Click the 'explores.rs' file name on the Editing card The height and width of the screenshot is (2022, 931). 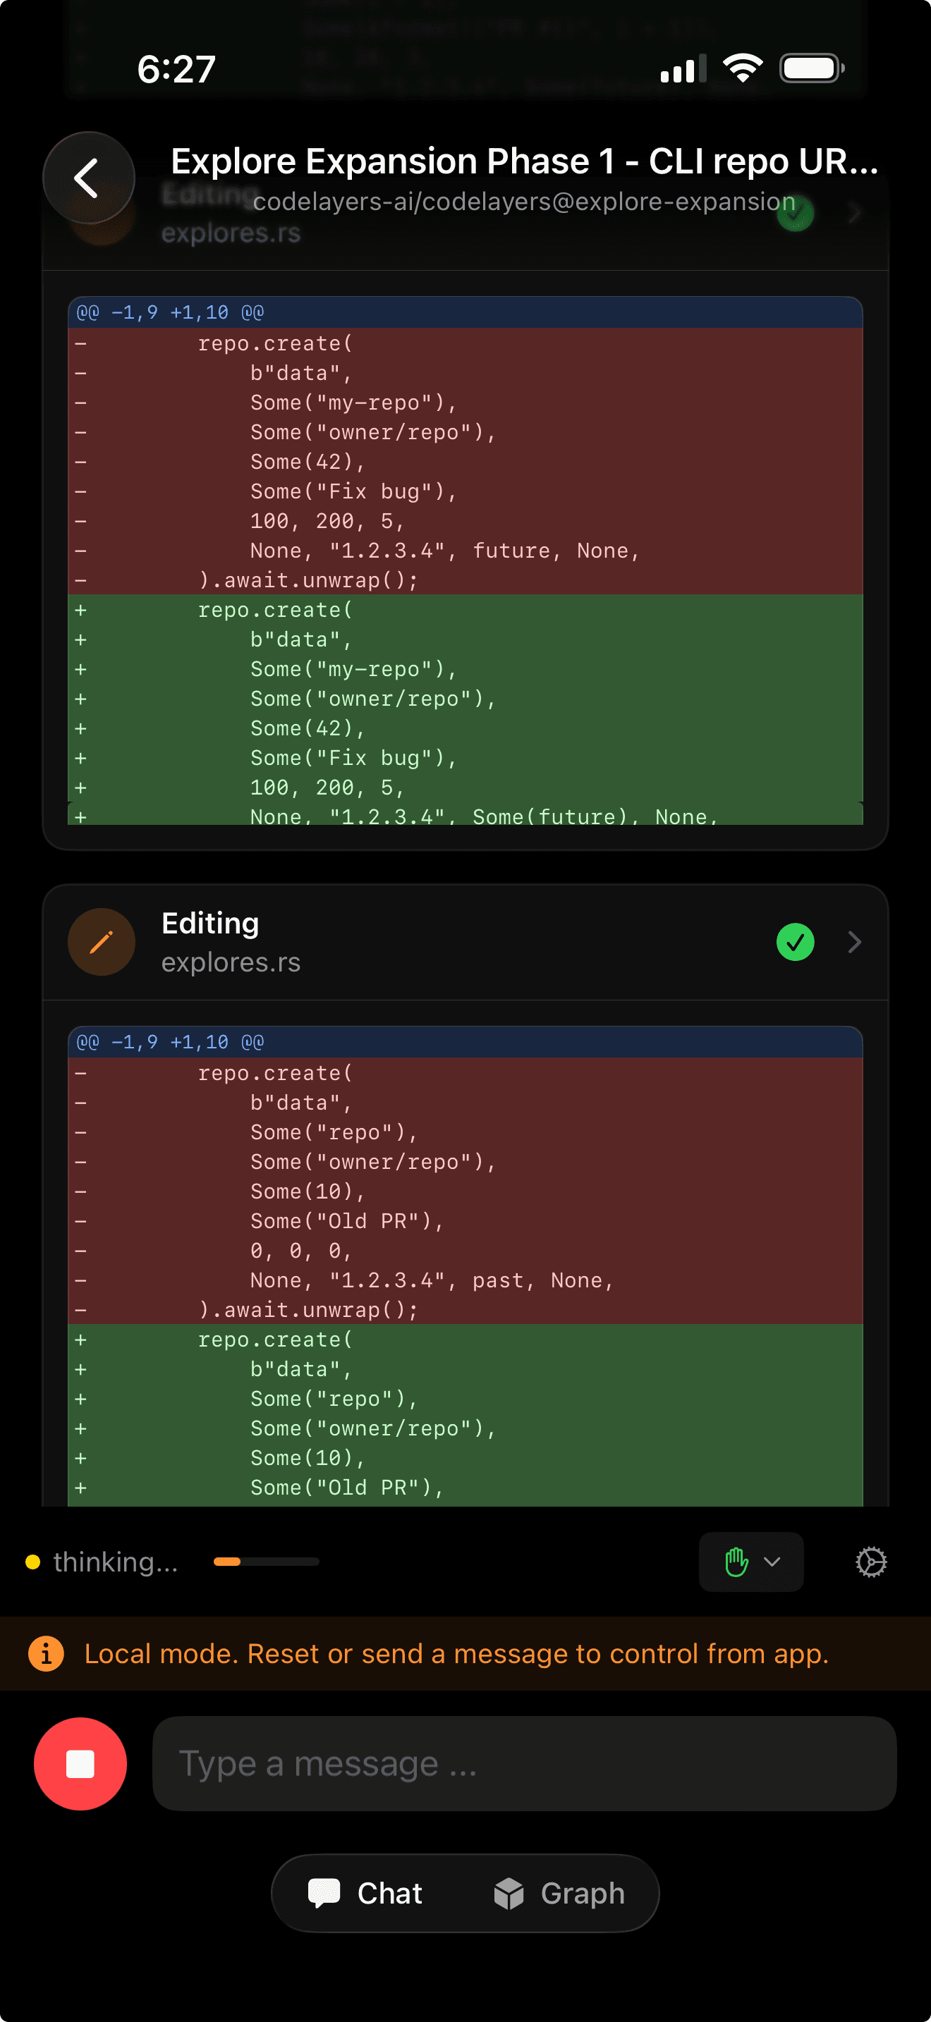[231, 962]
